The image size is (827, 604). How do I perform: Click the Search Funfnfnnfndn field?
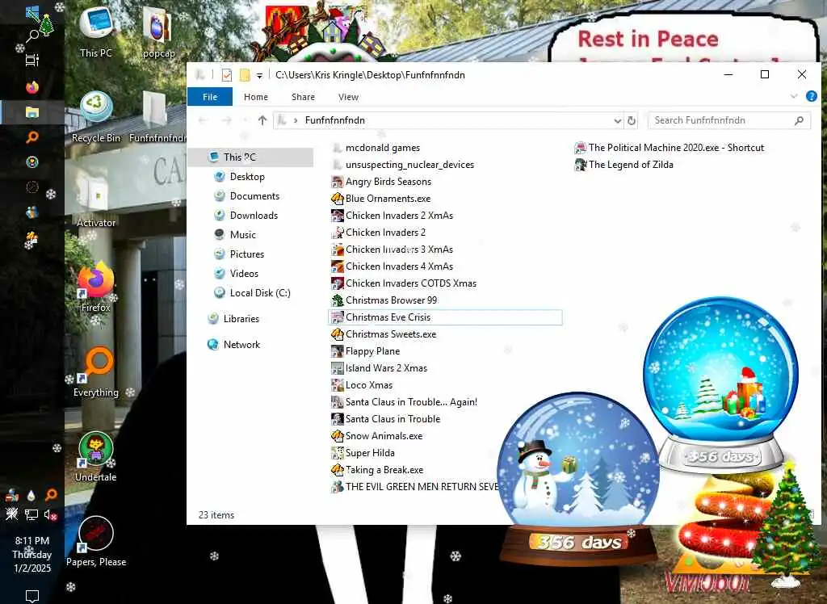pos(729,120)
